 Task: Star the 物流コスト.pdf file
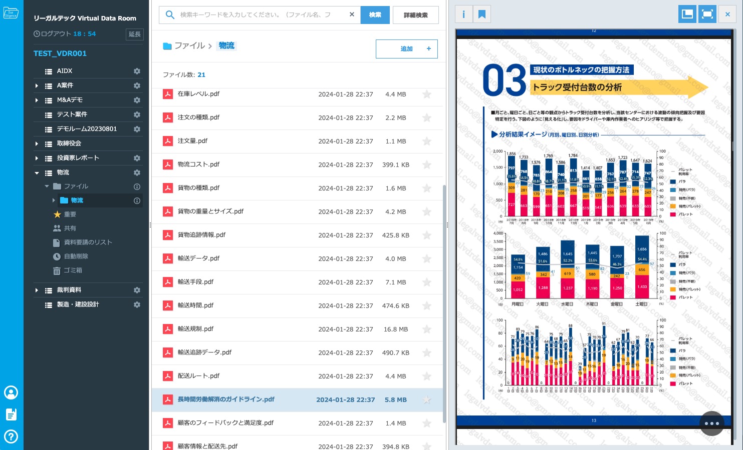coord(427,164)
